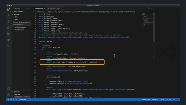Change indentation via Spaces: 4
This screenshot has width=186, height=105.
[155, 99]
